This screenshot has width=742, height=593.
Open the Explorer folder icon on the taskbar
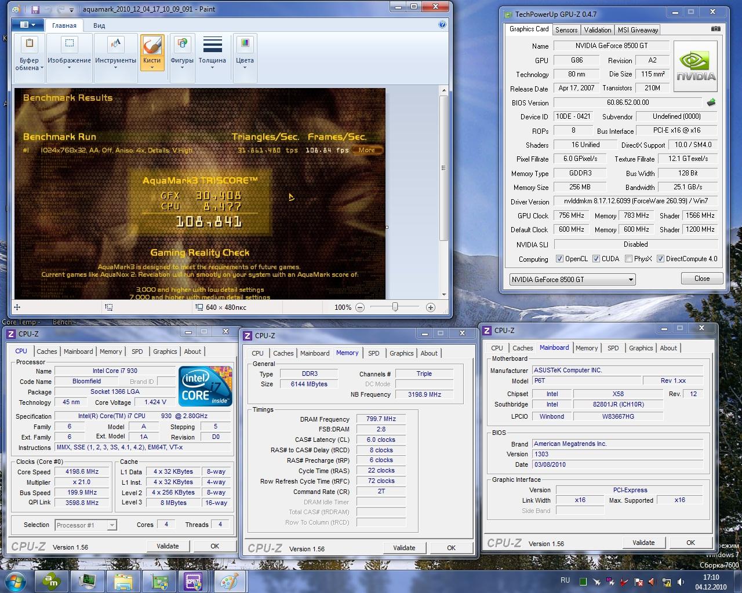[123, 582]
